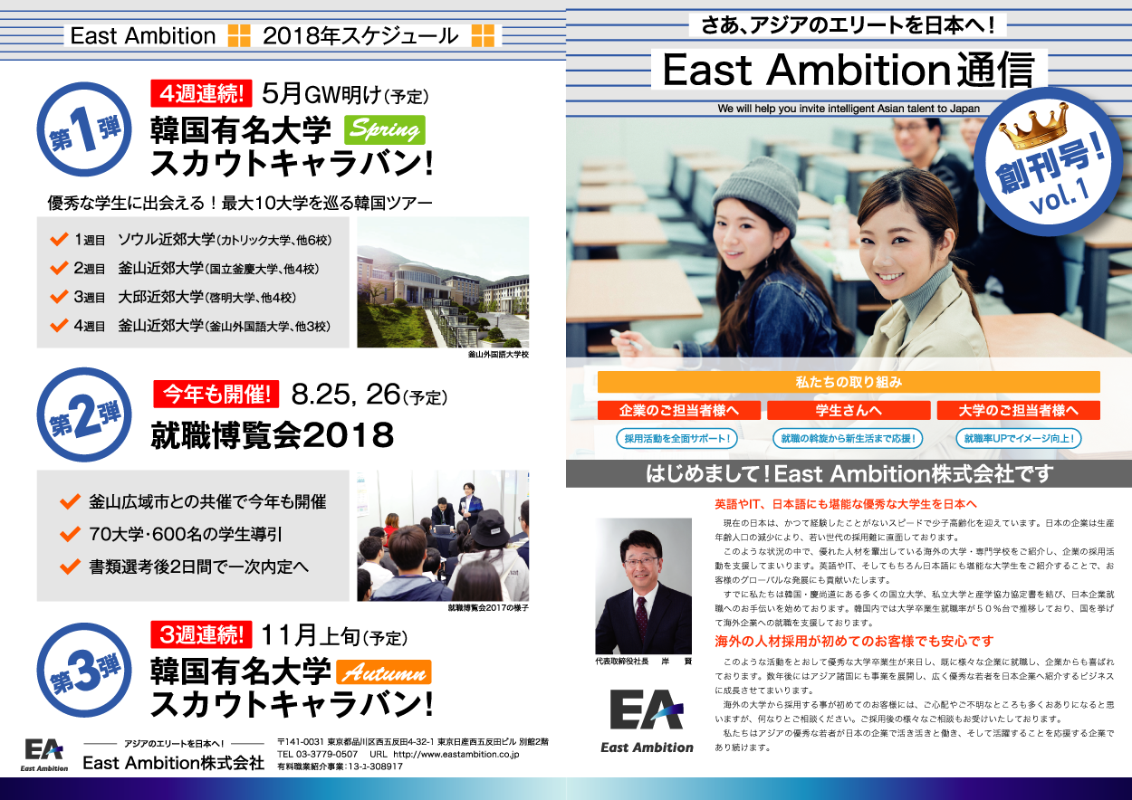
Task: Click the English tagline We will help you invite
Action: [x=849, y=108]
